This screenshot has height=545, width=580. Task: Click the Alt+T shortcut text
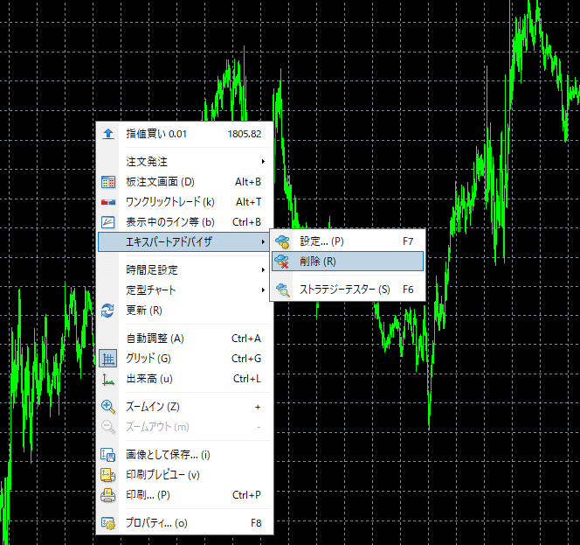click(248, 202)
